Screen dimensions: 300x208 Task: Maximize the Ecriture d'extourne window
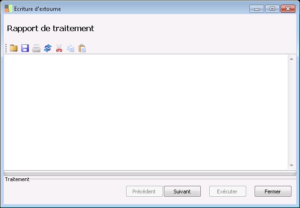[272, 9]
